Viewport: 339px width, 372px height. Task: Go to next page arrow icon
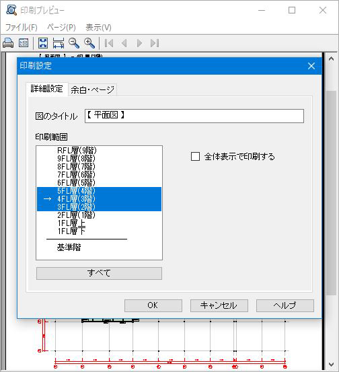click(x=139, y=43)
